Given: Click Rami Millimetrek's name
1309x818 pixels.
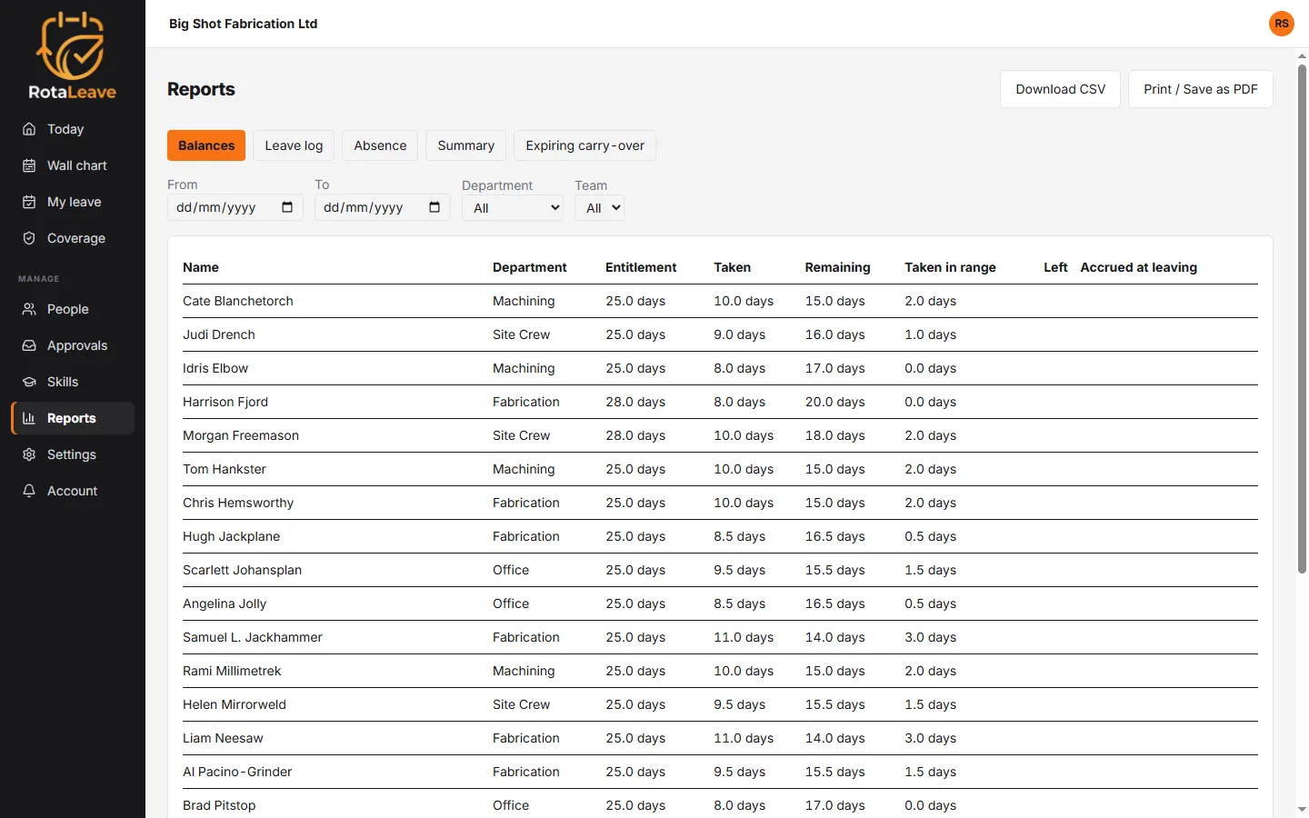Looking at the screenshot, I should 232,671.
